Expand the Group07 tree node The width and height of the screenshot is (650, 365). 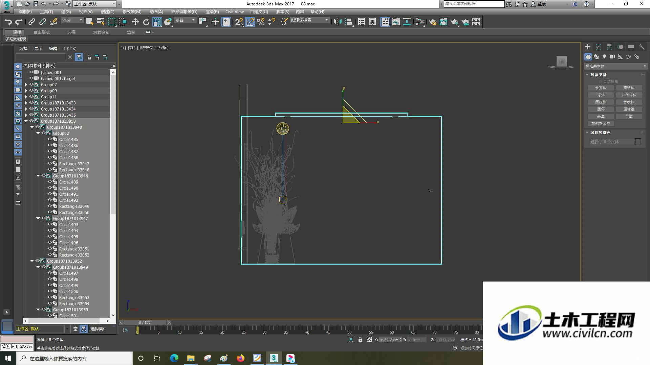point(26,85)
